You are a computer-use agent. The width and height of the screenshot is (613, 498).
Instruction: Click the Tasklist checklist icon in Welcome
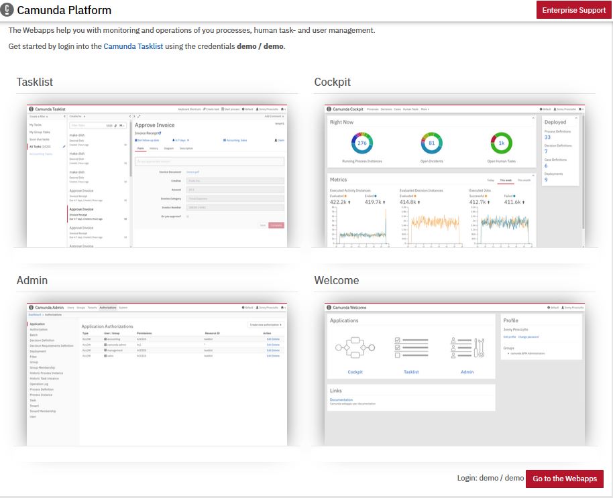tap(411, 348)
